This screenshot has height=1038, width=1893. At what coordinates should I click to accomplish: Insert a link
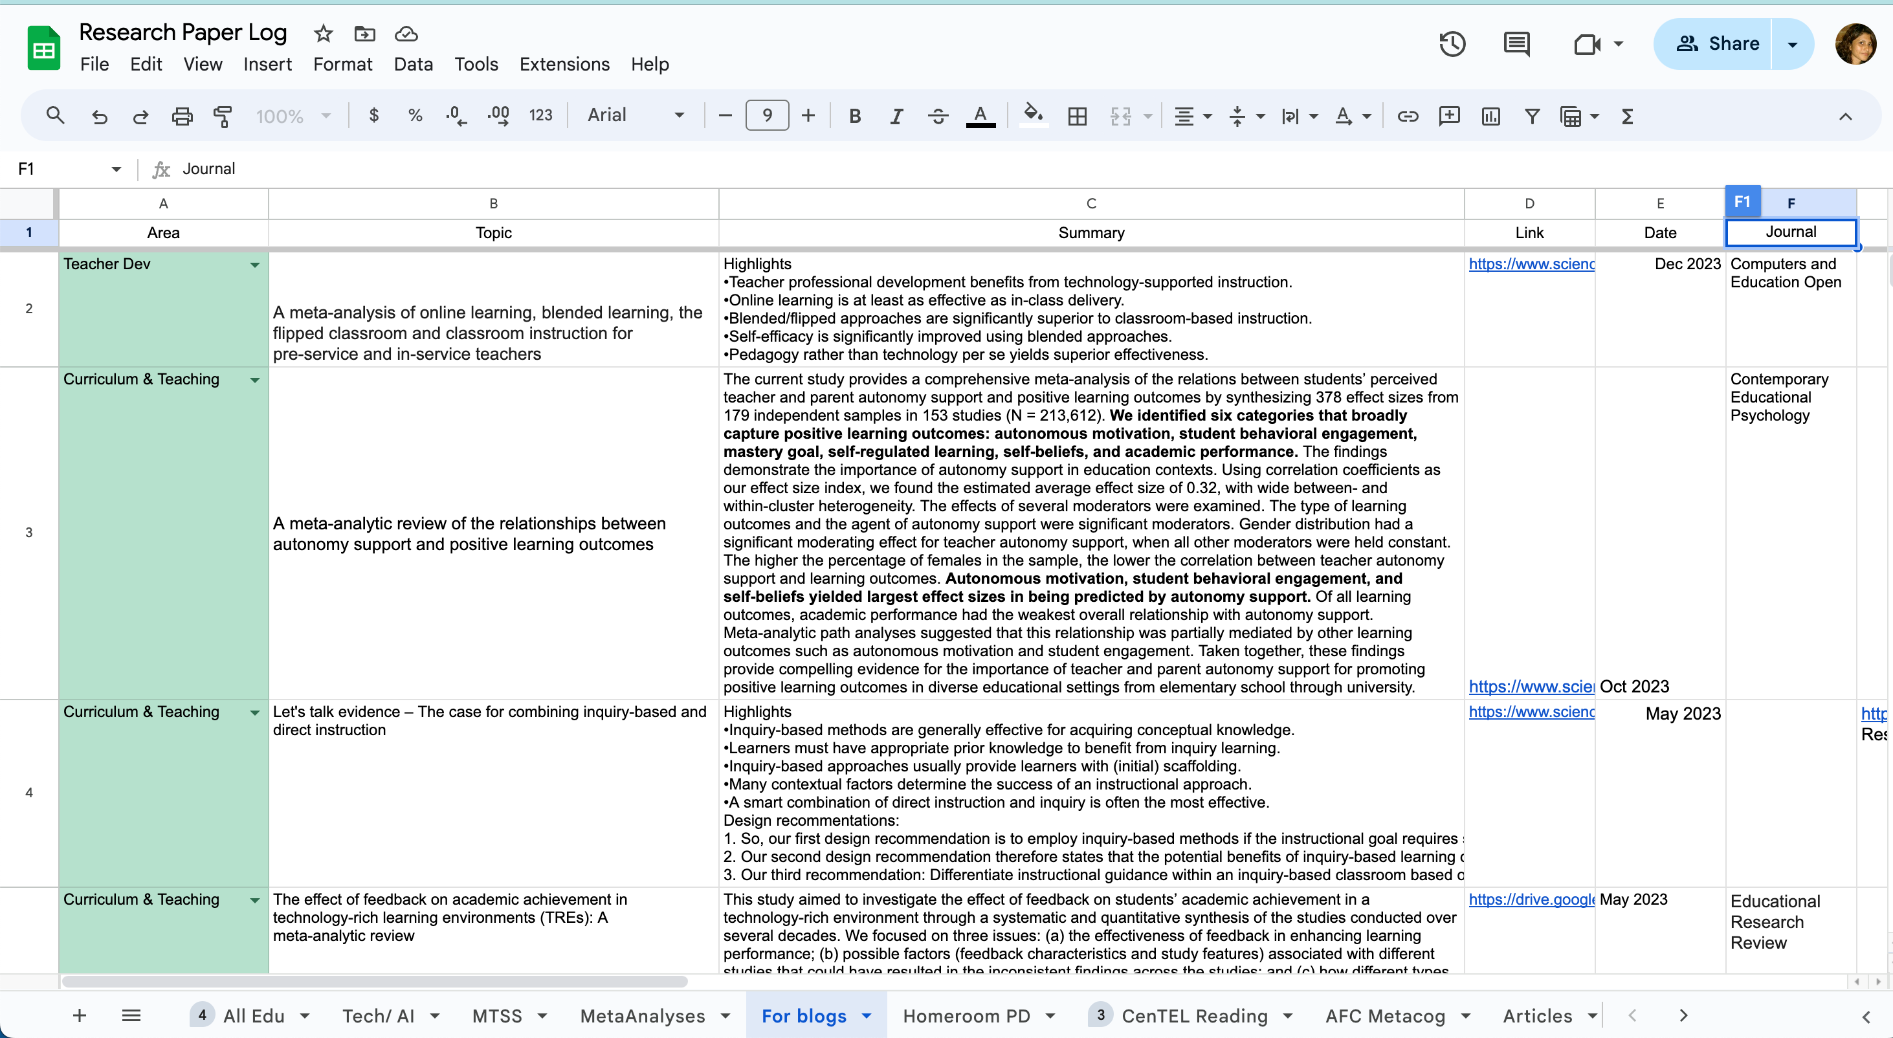(1407, 115)
